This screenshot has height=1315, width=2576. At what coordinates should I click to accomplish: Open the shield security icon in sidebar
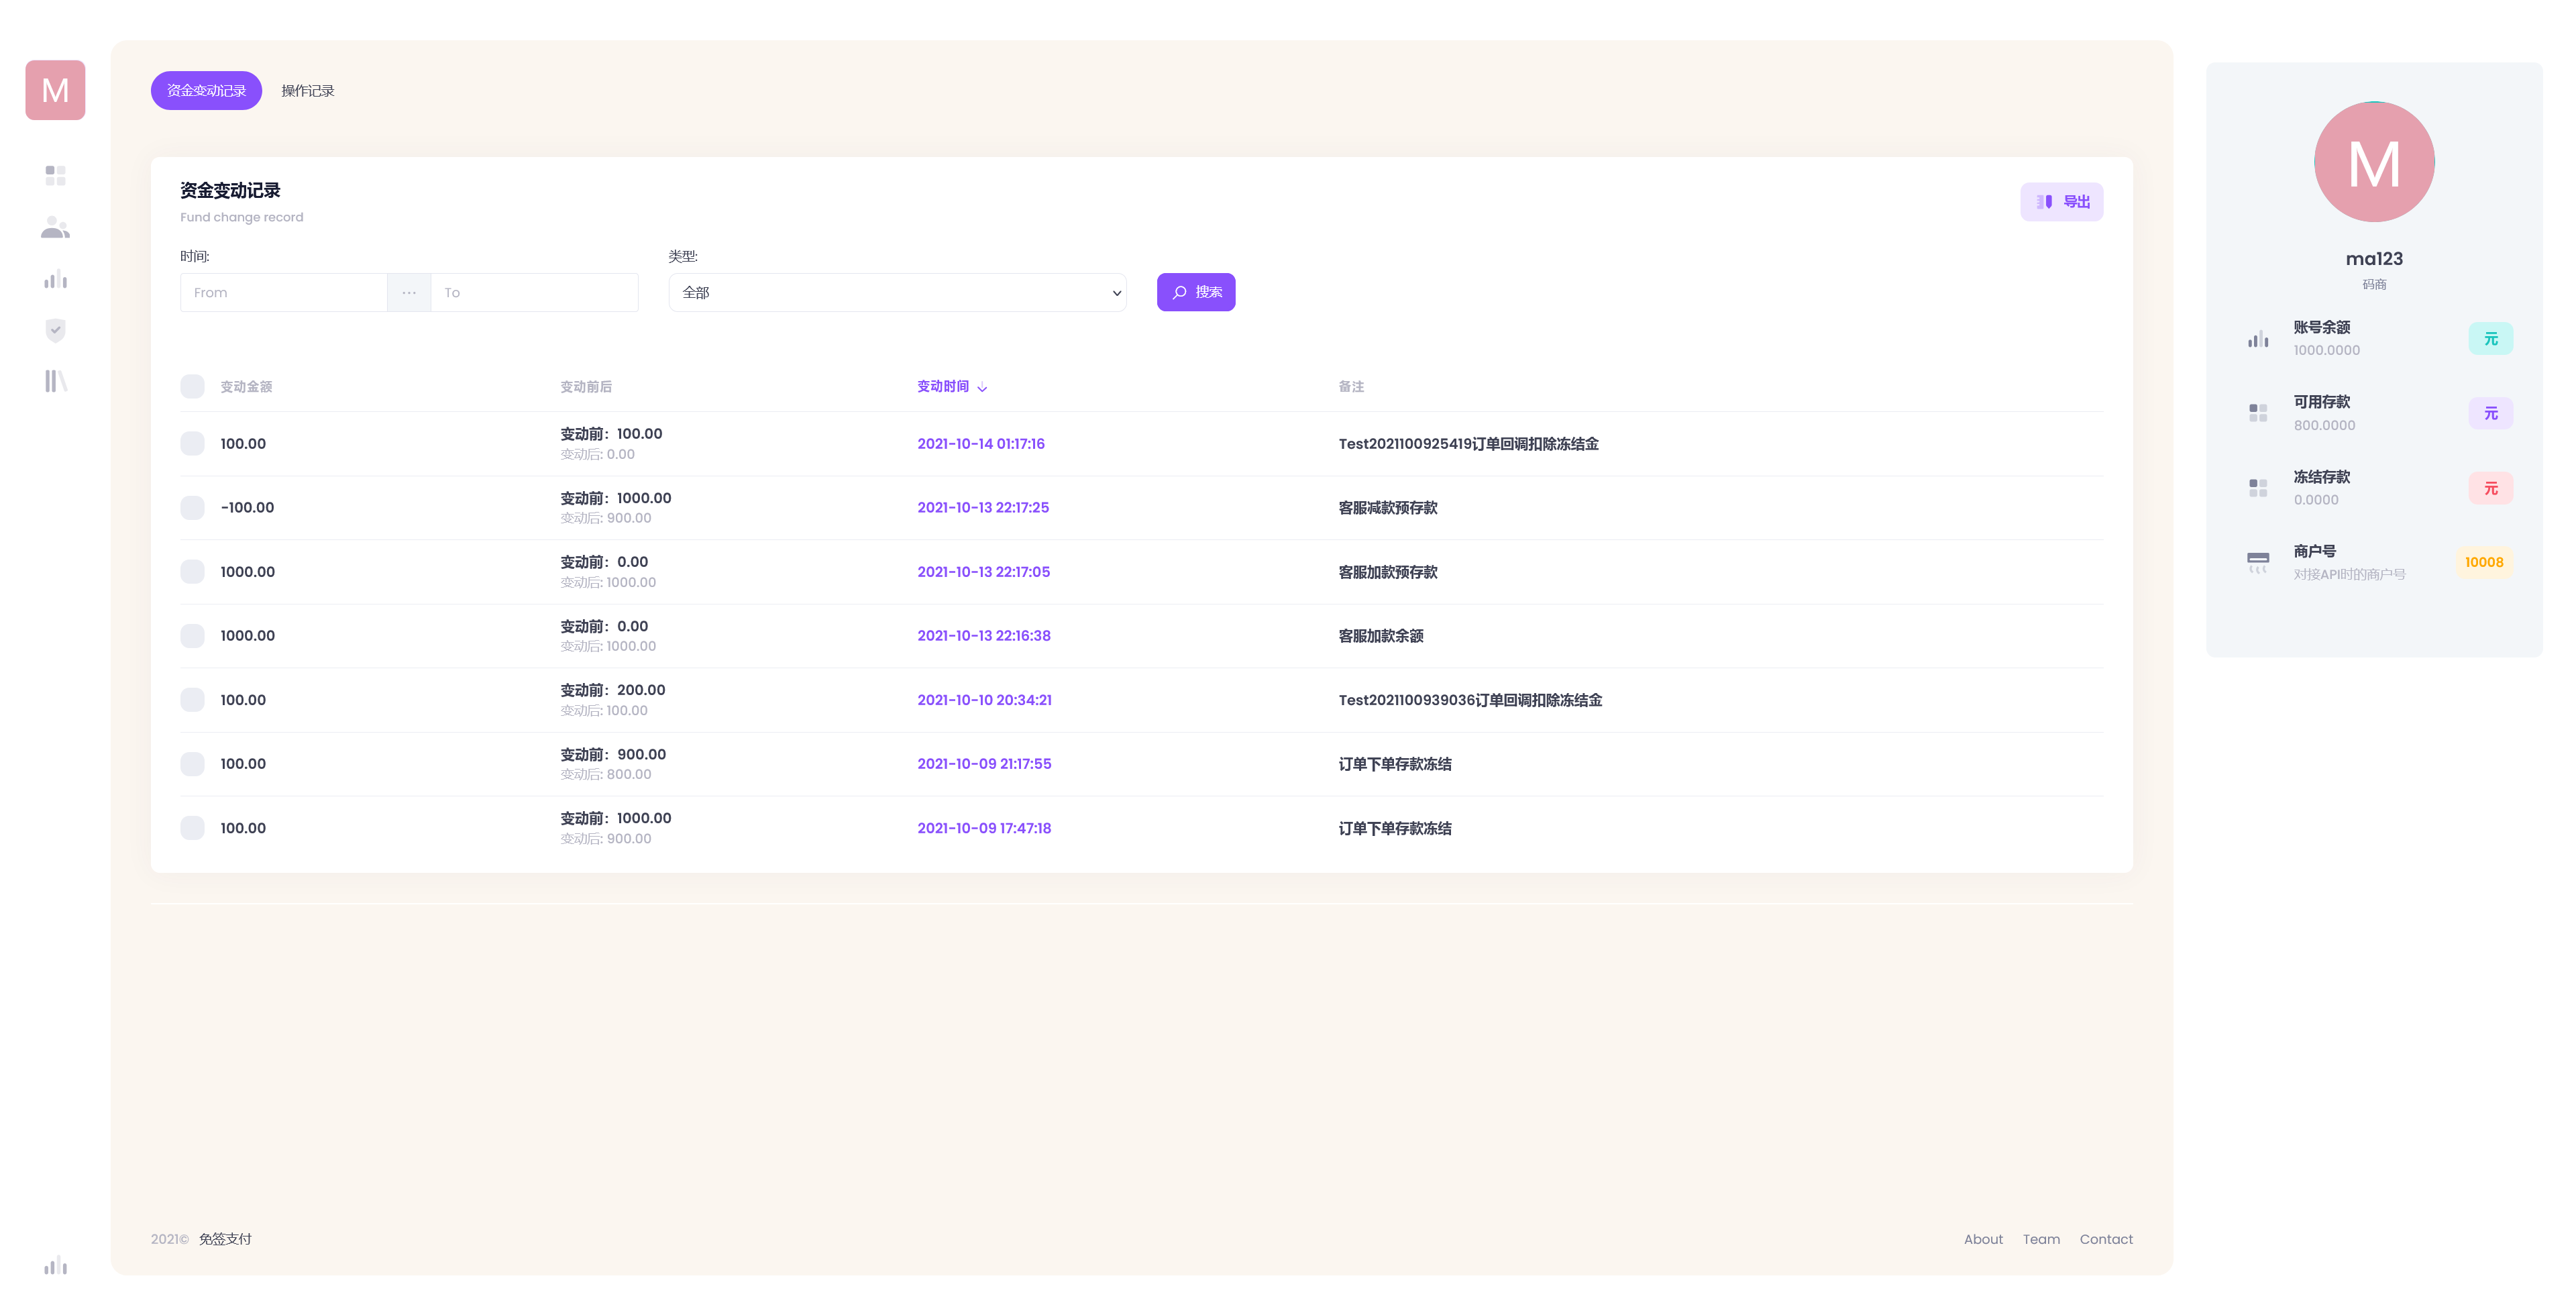click(x=56, y=330)
